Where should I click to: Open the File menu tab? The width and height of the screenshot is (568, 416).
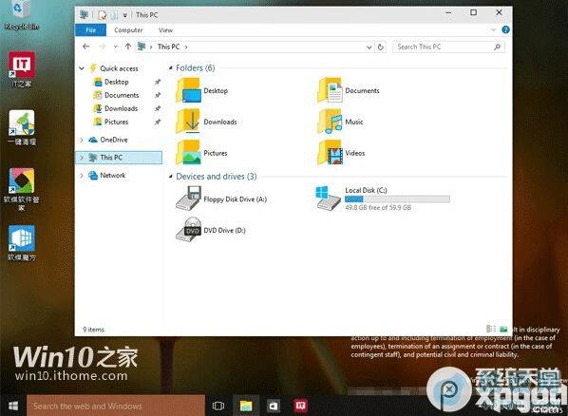(90, 30)
